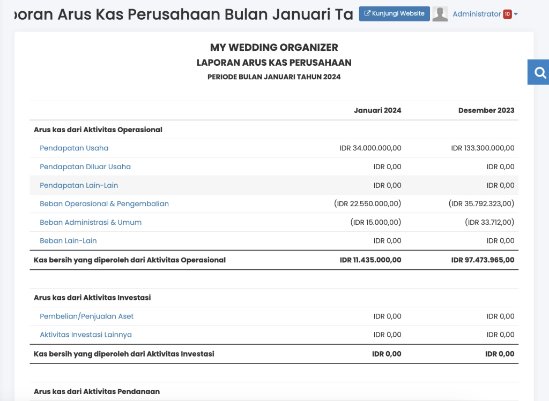This screenshot has height=401, width=549.
Task: Click the Administrator avatar image
Action: (440, 13)
